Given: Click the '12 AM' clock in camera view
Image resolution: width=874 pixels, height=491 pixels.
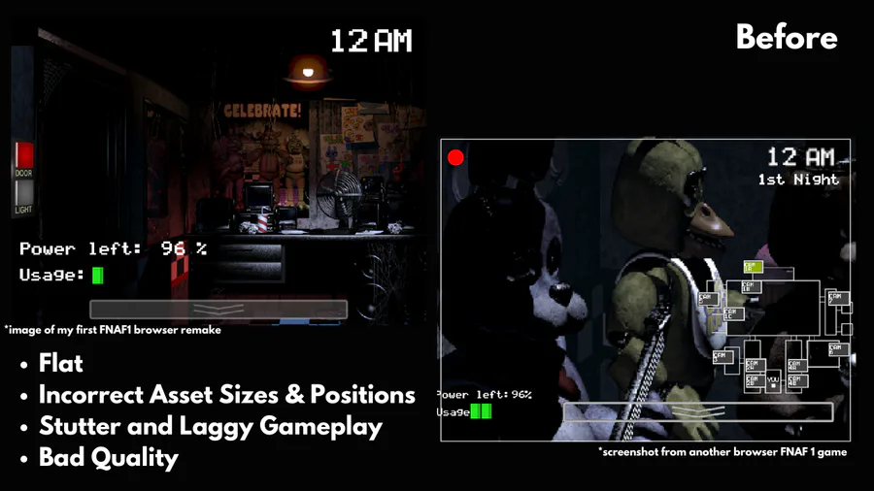Looking at the screenshot, I should [801, 157].
